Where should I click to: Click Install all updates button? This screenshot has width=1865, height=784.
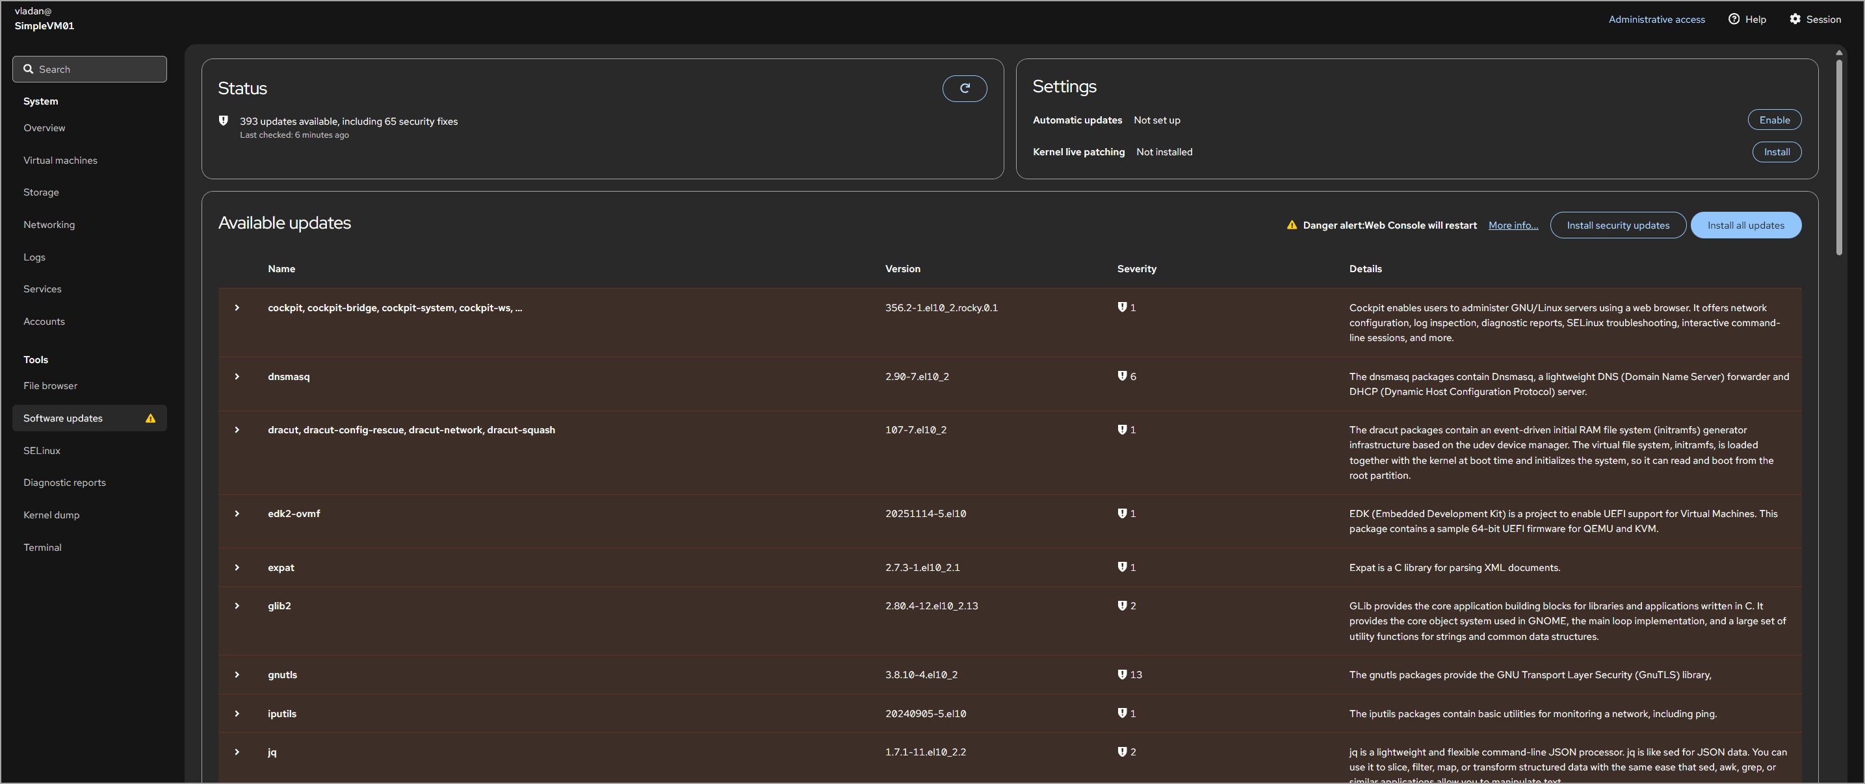point(1745,225)
